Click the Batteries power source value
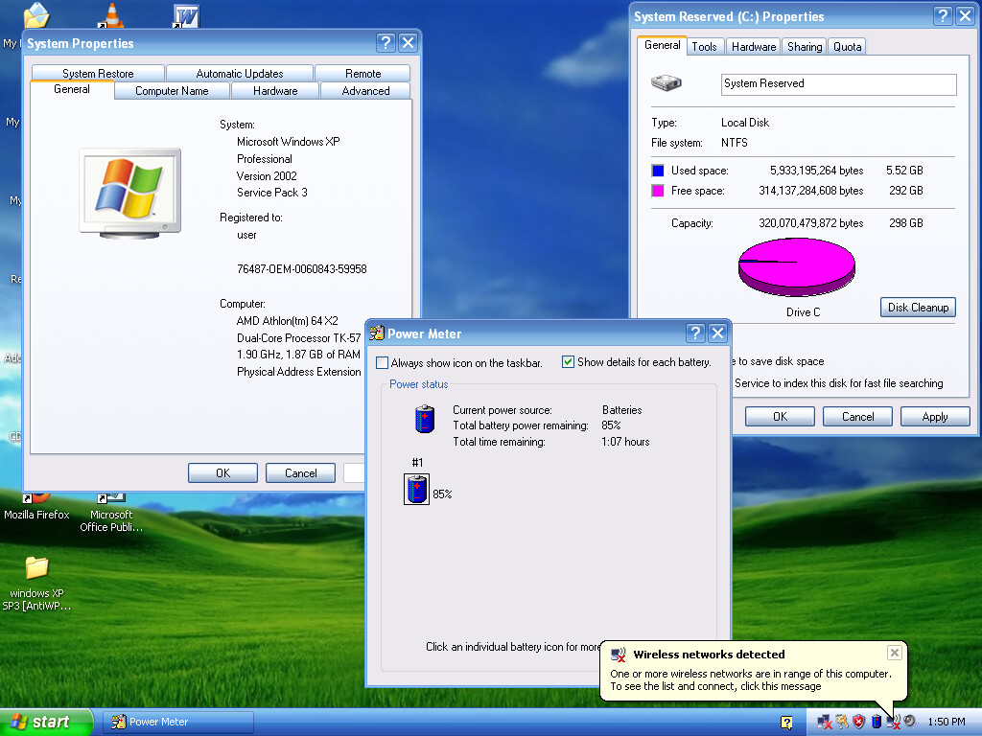The width and height of the screenshot is (982, 736). pyautogui.click(x=621, y=410)
